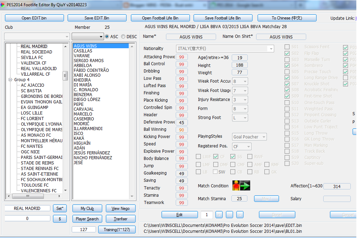Click the Affection value input field
Screen dimensions: 357x238
336,186
